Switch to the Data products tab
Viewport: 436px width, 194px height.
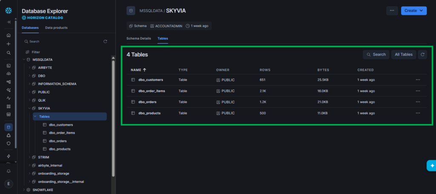point(56,28)
